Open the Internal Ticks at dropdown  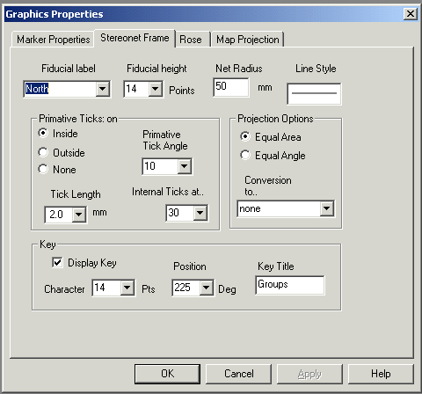pos(200,213)
